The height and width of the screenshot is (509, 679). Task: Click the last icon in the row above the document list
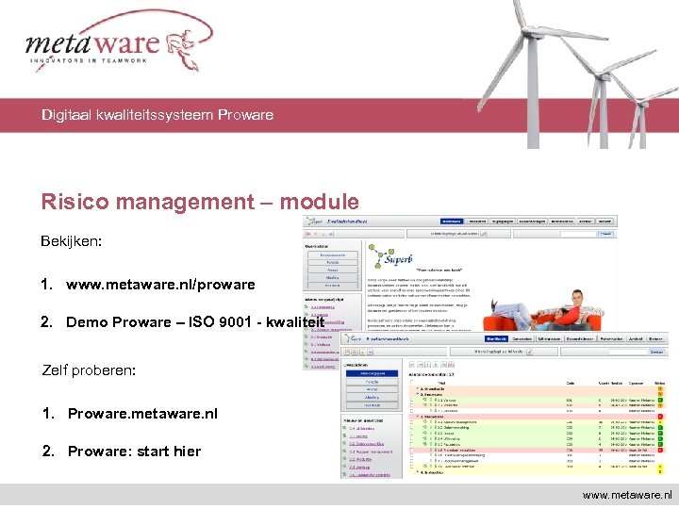pyautogui.click(x=451, y=365)
